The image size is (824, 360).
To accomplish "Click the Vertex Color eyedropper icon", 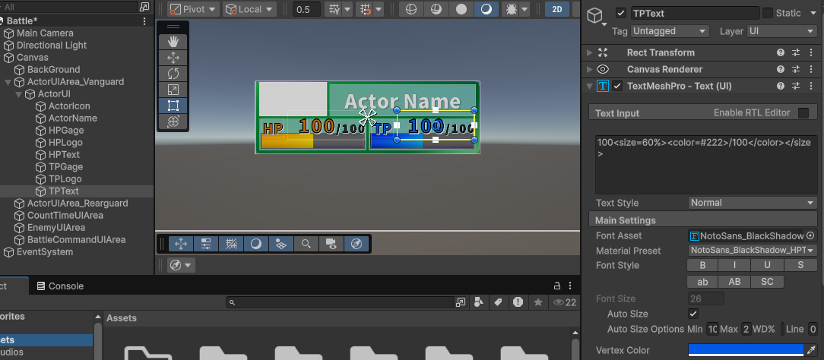I will tap(811, 350).
